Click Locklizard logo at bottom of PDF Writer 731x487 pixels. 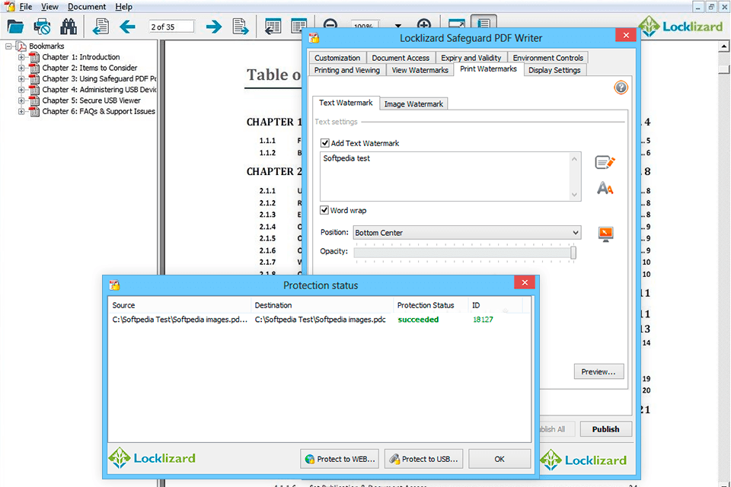pyautogui.click(x=583, y=460)
